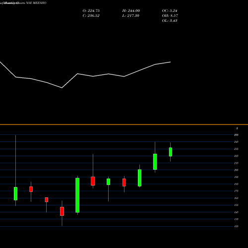Select the small red candle body near 165

click(x=47, y=200)
